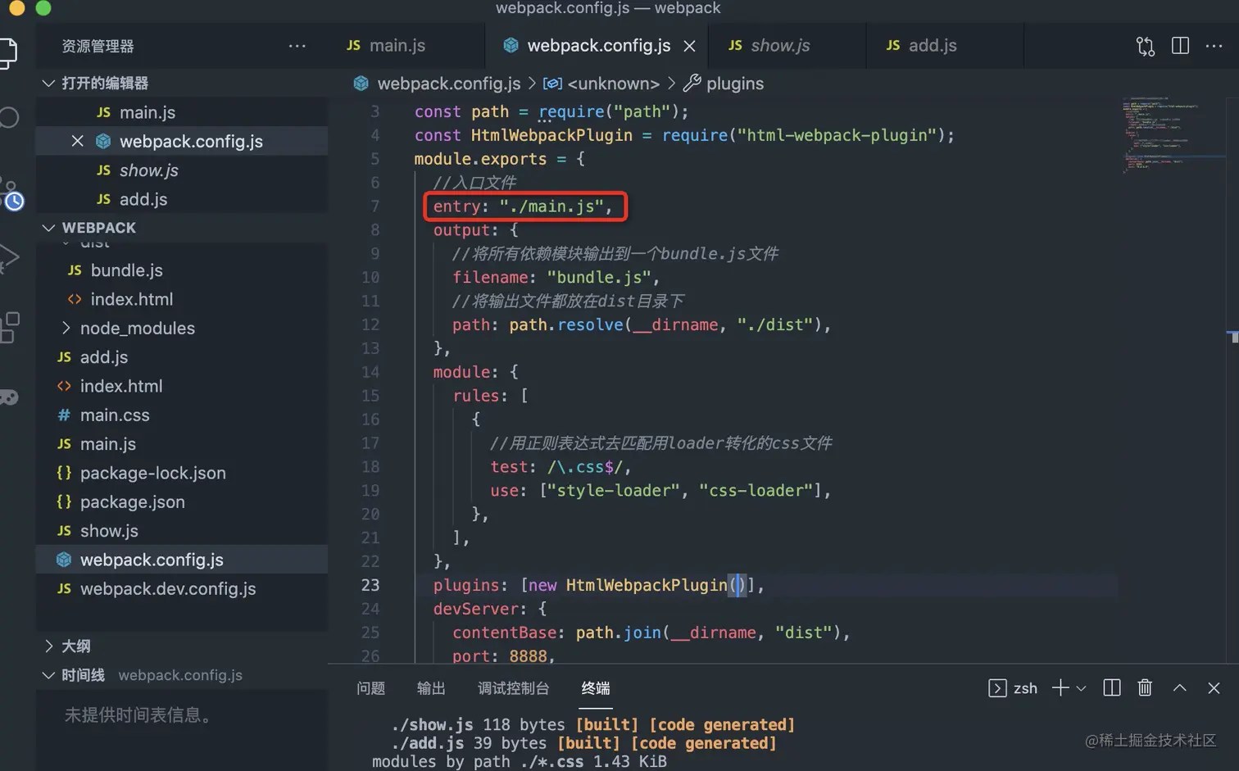Open editor more actions ellipsis
This screenshot has width=1239, height=771.
pos(1214,46)
